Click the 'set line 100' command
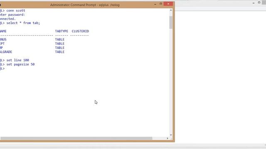The image size is (266, 149). (17, 60)
